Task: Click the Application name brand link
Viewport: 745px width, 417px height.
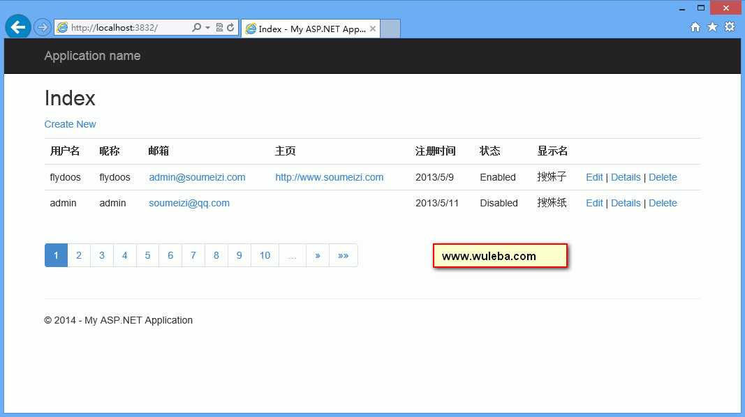Action: (x=92, y=56)
